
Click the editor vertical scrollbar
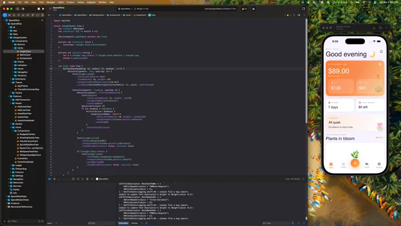[x=306, y=70]
